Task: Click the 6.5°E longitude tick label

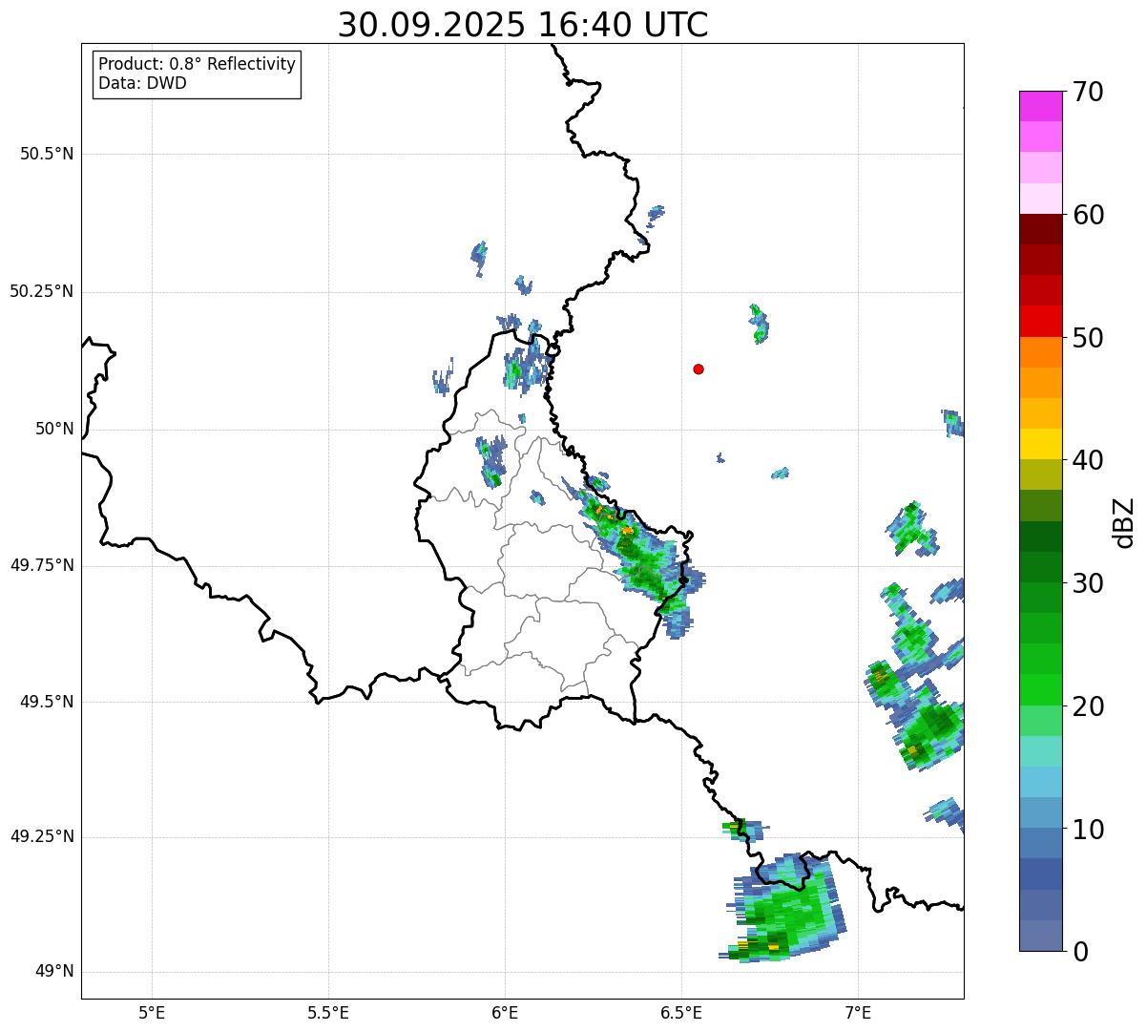Action: [682, 1012]
